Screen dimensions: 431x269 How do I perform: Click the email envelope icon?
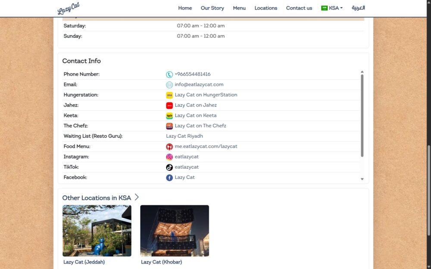point(169,85)
